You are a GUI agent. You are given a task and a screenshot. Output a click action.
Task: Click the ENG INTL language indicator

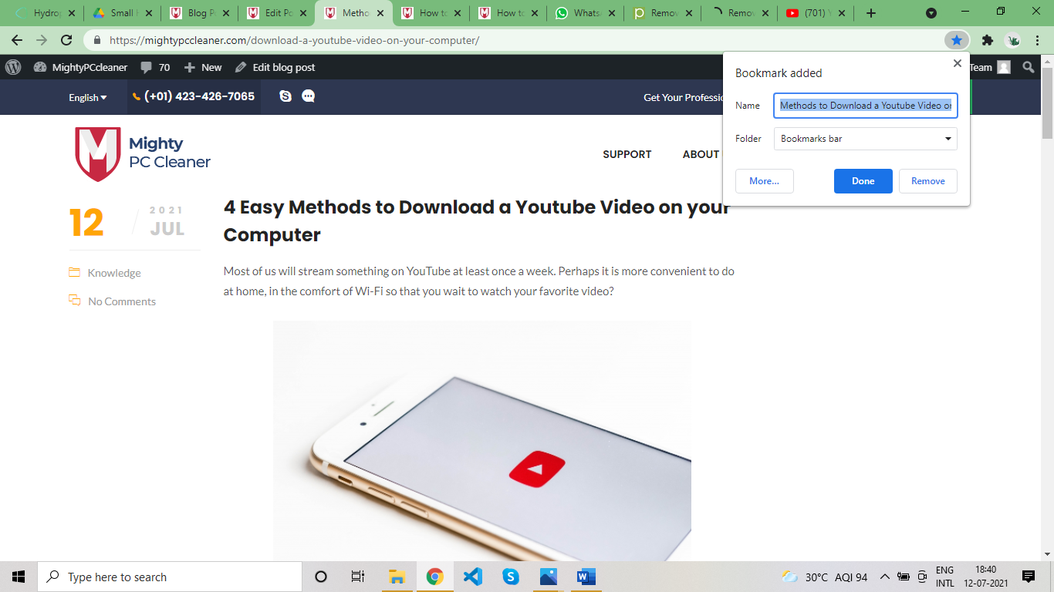tap(945, 577)
